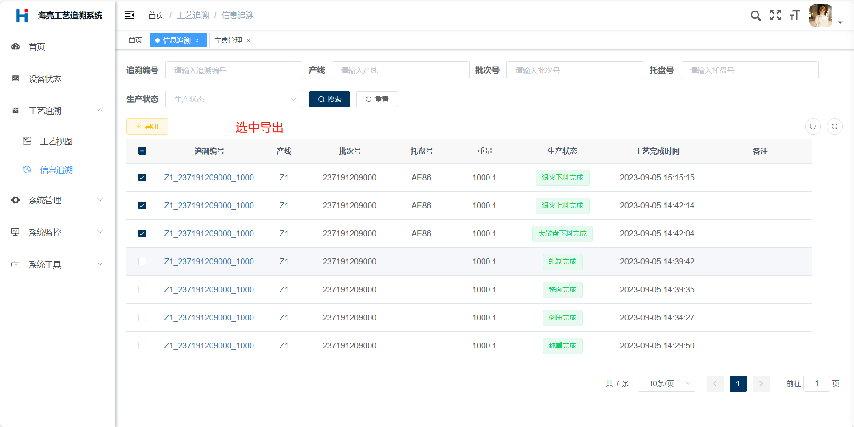Check the 轧制完成 row checkbox

pyautogui.click(x=142, y=262)
